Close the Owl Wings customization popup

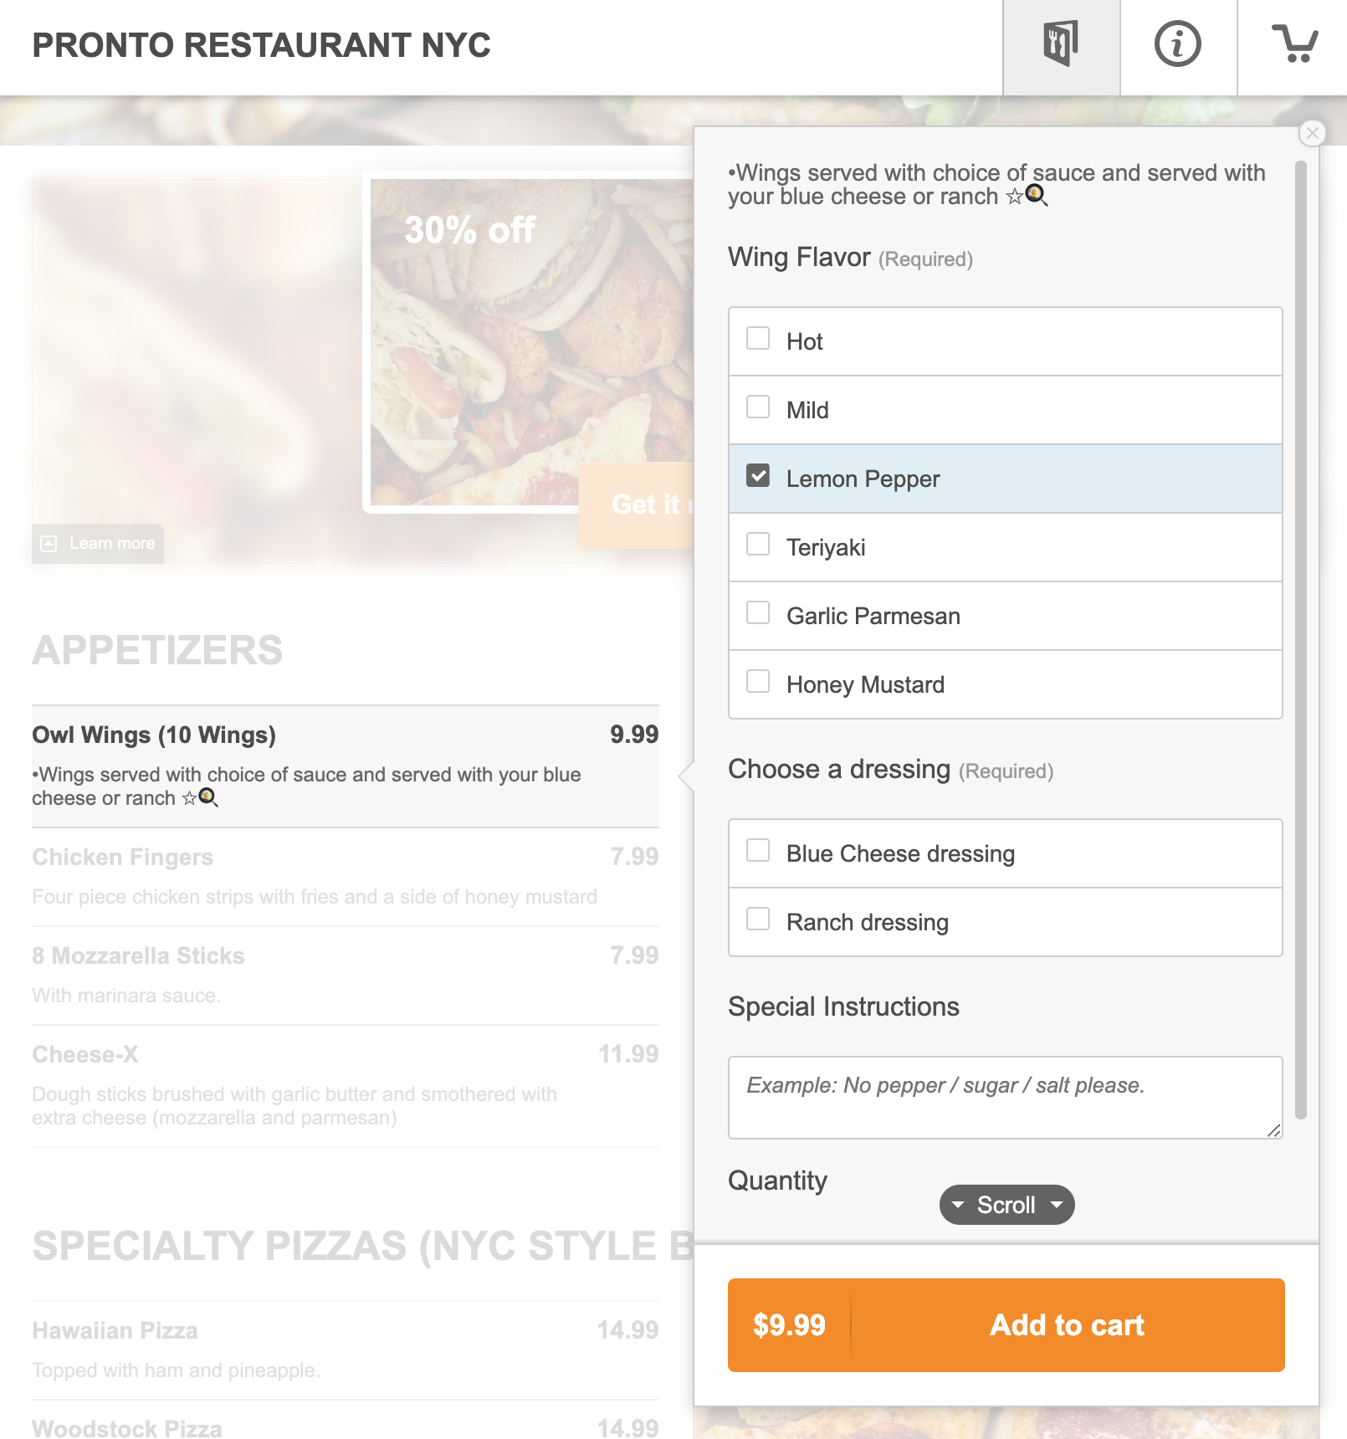point(1311,132)
